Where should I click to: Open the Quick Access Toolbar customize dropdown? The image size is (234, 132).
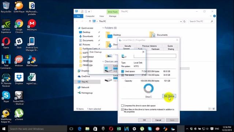coord(89,11)
